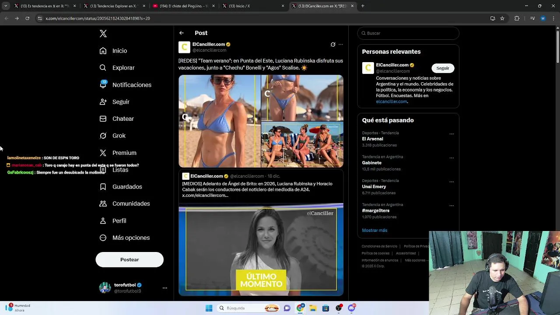Image resolution: width=560 pixels, height=315 pixels.
Task: Open Notificaciones with the bell icon
Action: point(126,85)
